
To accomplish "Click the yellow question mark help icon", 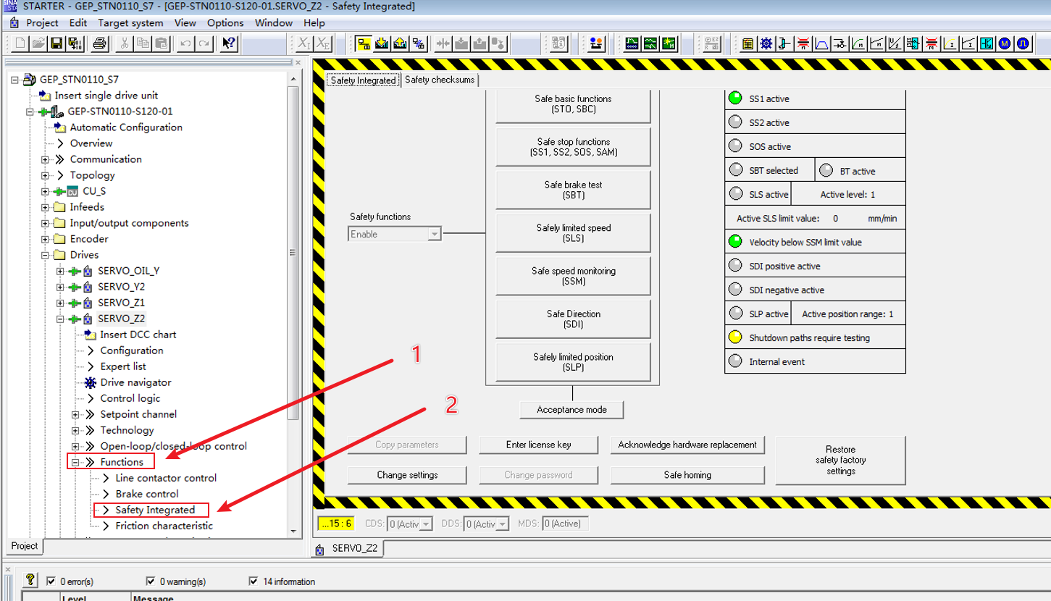I will pos(30,580).
